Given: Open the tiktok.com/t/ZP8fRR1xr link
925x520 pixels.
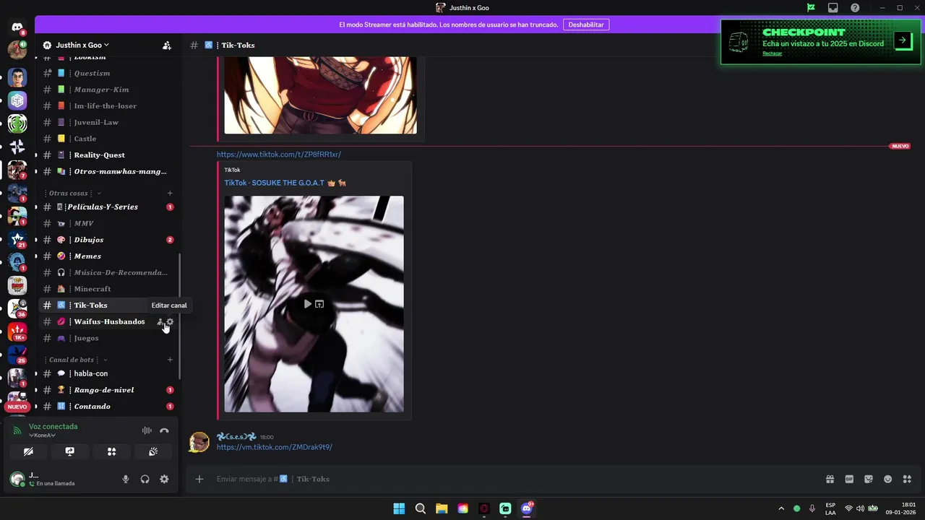Looking at the screenshot, I should (x=279, y=155).
